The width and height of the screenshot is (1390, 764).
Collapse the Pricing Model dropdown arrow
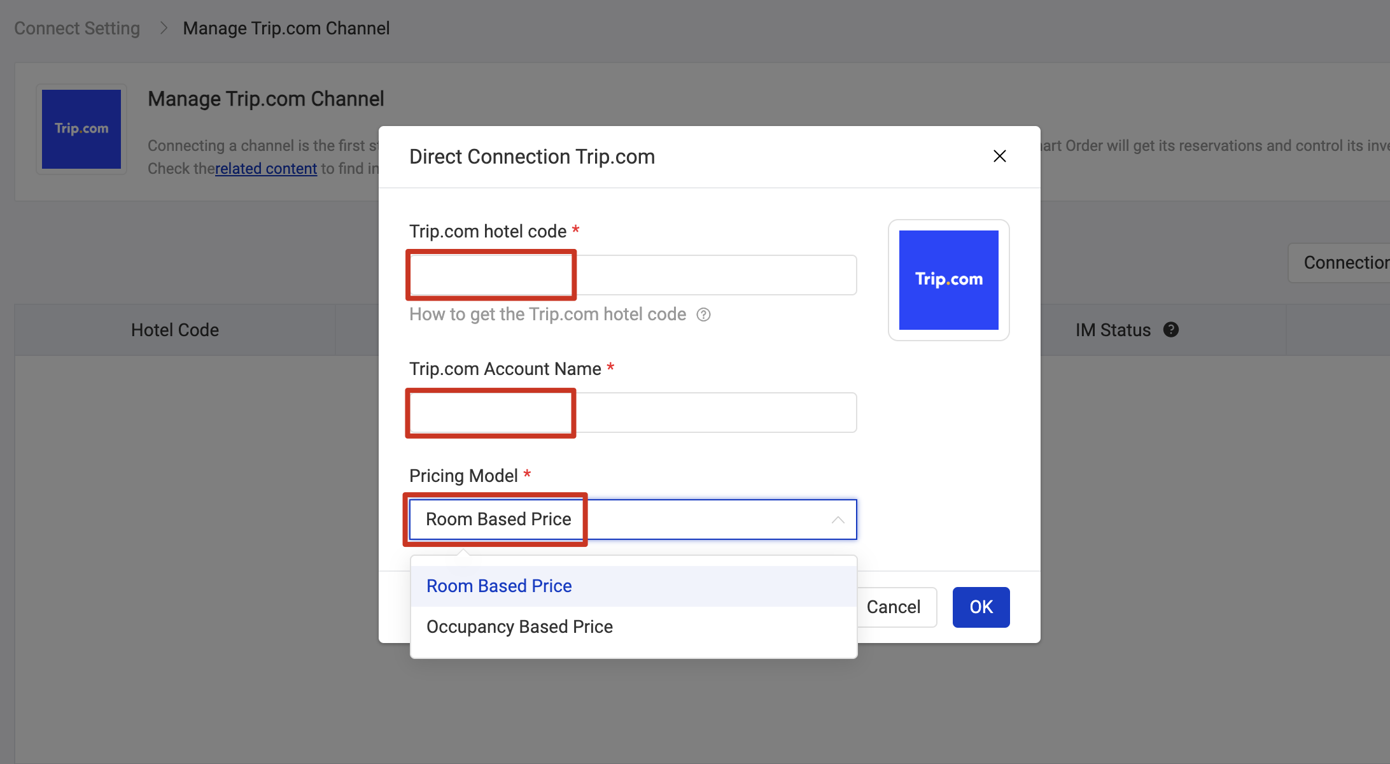pos(838,520)
